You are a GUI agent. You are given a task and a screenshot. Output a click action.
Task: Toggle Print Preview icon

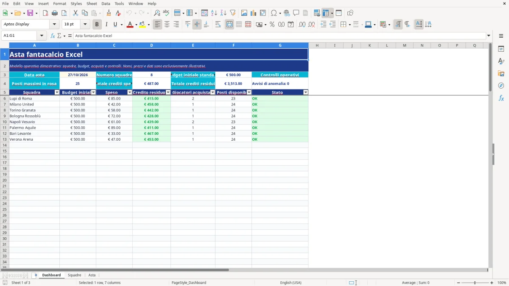pyautogui.click(x=64, y=13)
